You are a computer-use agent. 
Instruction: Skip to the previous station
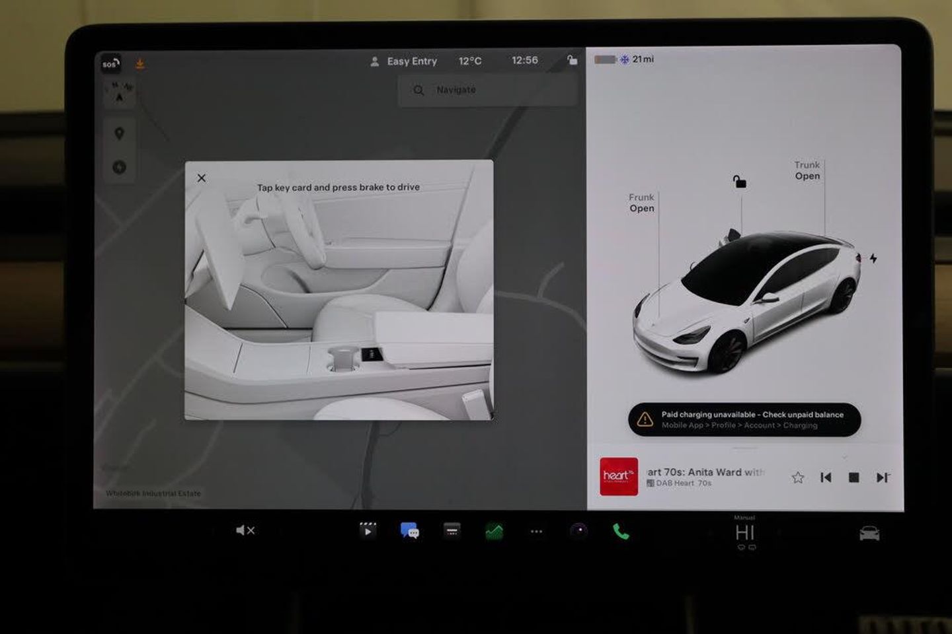pyautogui.click(x=826, y=477)
